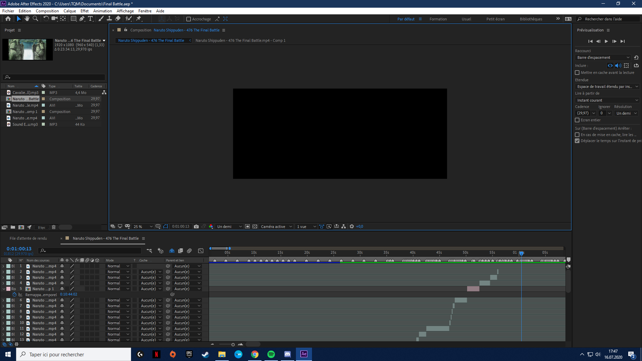Screen dimensions: 642x361
Task: Open the Caméra active dropdown
Action: coord(277,227)
